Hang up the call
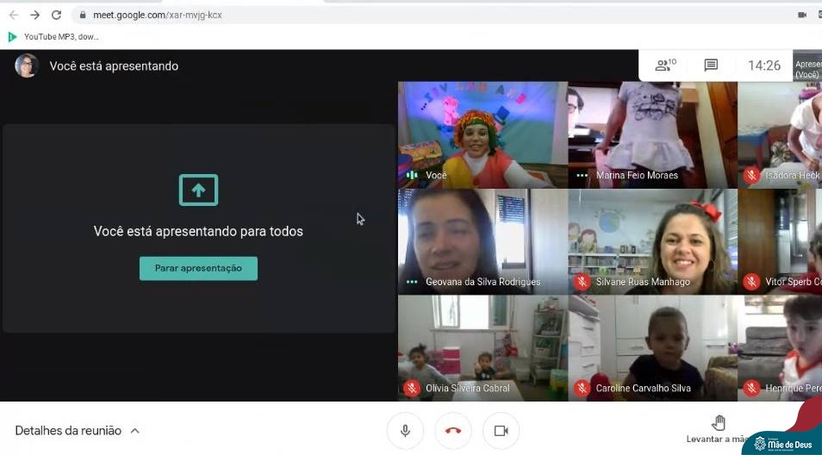This screenshot has height=455, width=822. point(453,430)
